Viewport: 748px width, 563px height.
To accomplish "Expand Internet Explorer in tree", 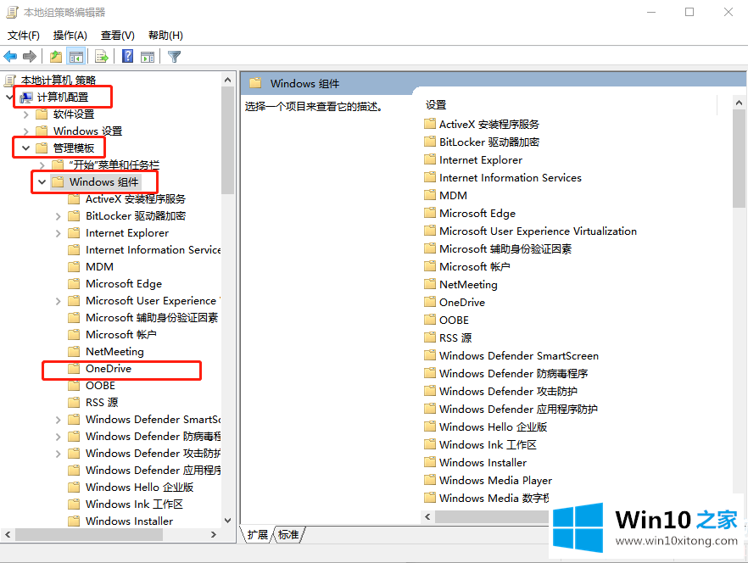I will [59, 233].
